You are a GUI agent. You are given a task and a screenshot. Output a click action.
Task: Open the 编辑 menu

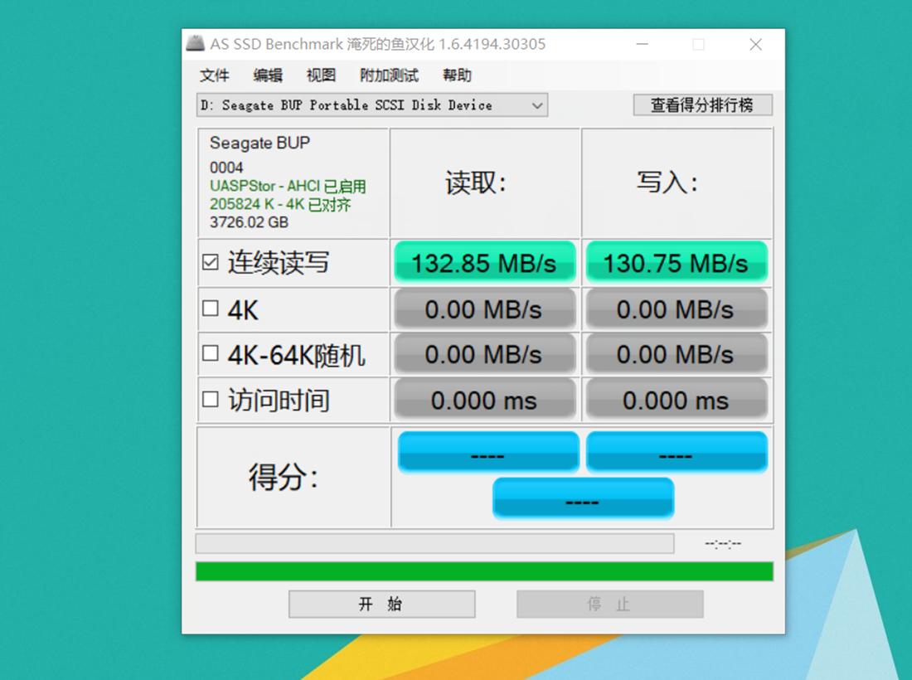point(267,75)
